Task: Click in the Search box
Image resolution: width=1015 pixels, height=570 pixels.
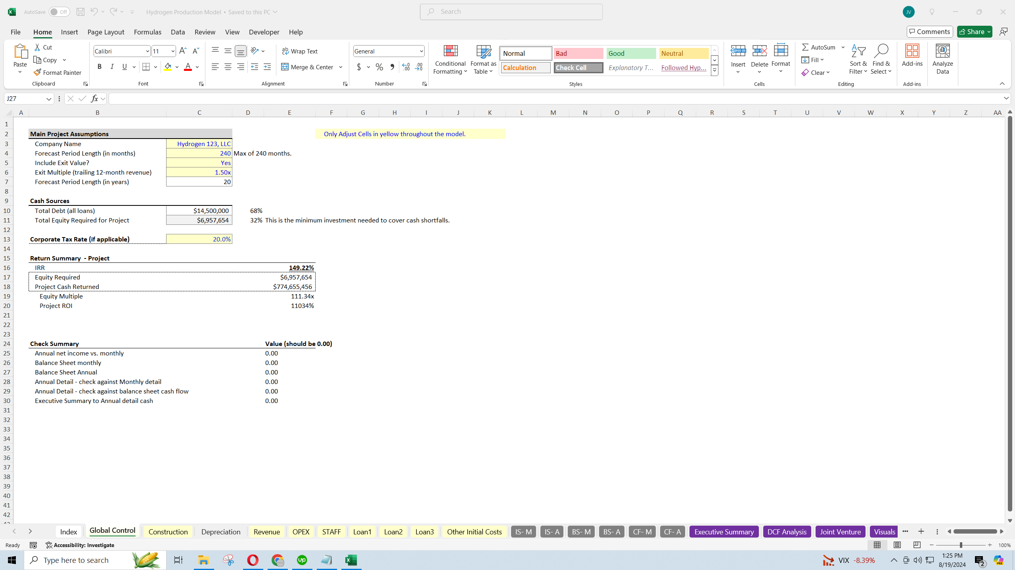Action: coord(511,11)
